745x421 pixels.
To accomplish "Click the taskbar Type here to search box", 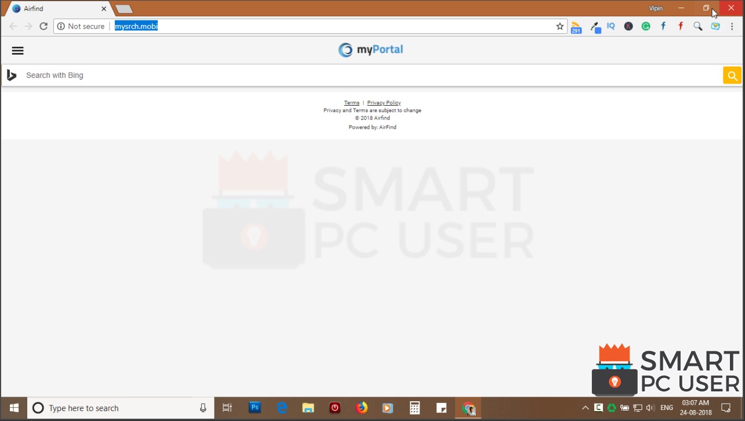I will [x=121, y=408].
